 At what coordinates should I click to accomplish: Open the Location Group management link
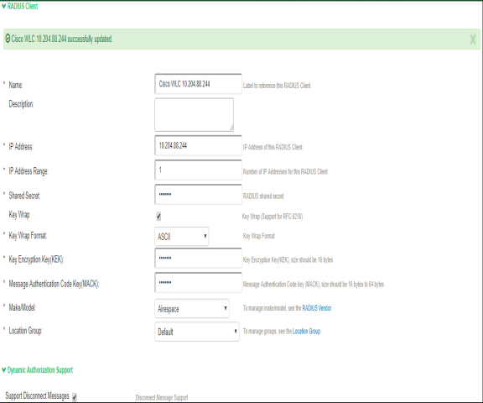(306, 331)
